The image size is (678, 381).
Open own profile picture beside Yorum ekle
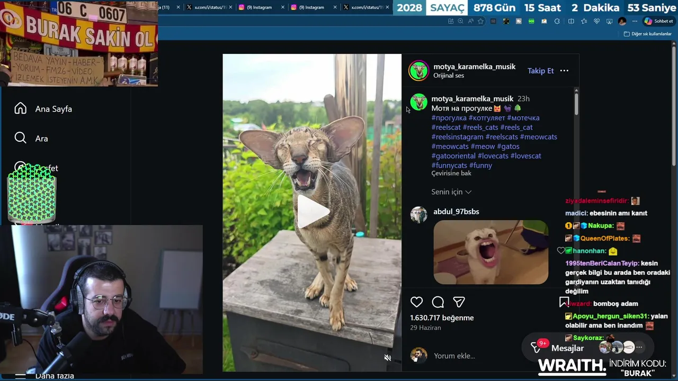click(418, 356)
